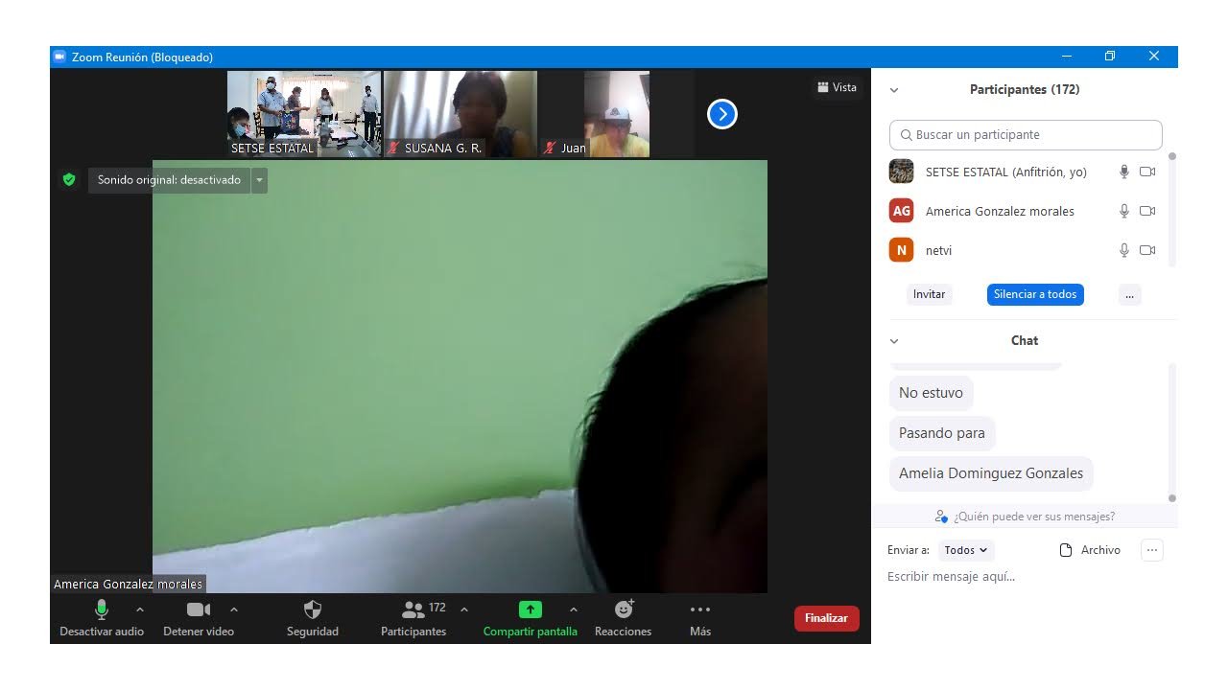Click chat message 'Pasando para'
The width and height of the screenshot is (1228, 690).
[x=942, y=433]
